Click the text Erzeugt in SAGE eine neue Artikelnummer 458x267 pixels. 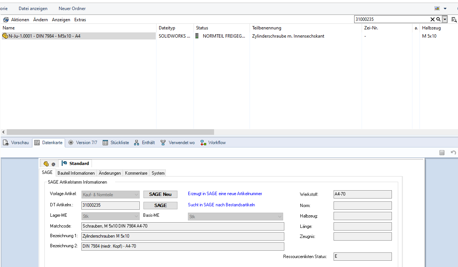pos(225,194)
